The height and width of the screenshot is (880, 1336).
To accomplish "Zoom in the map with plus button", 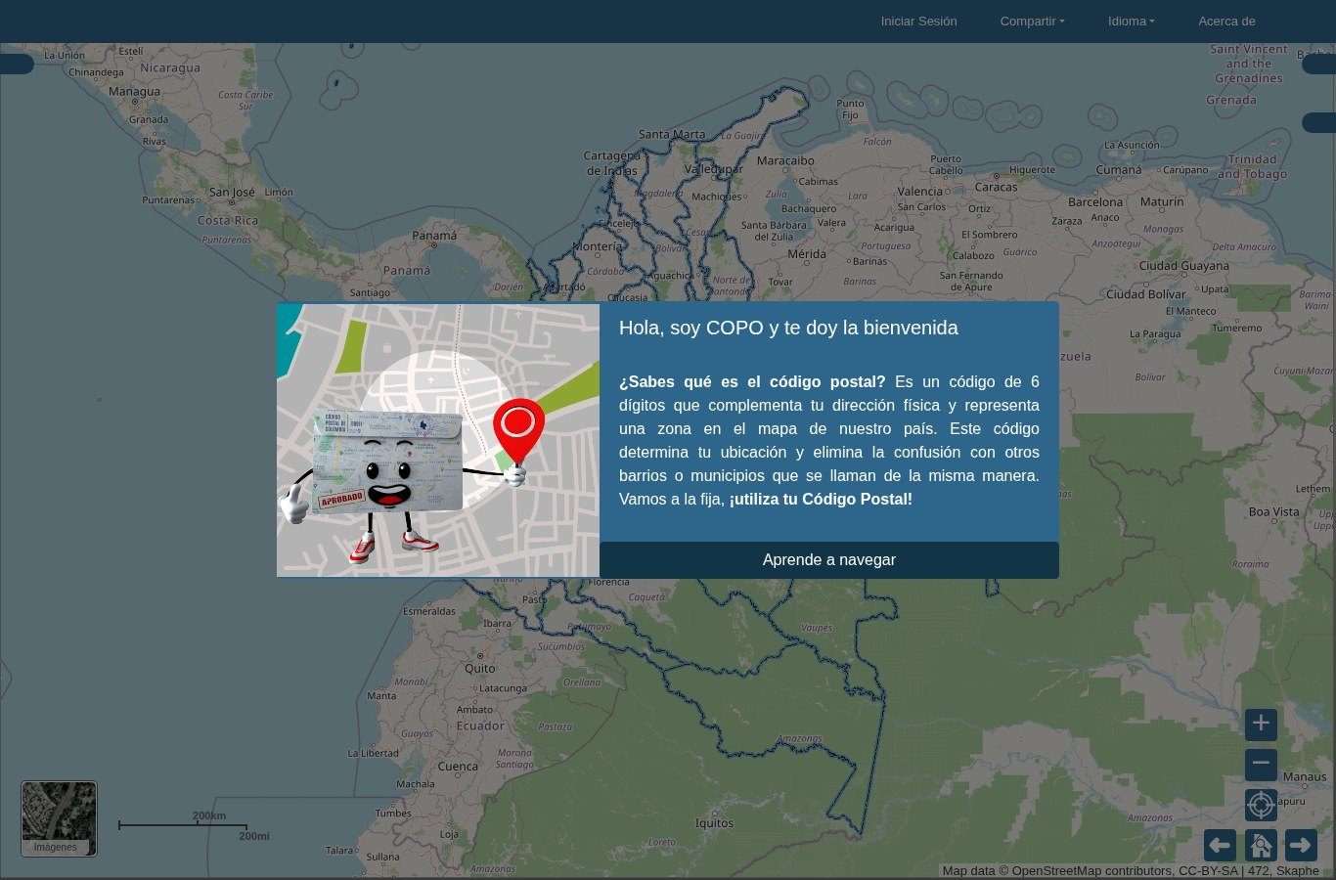I will pos(1261,724).
